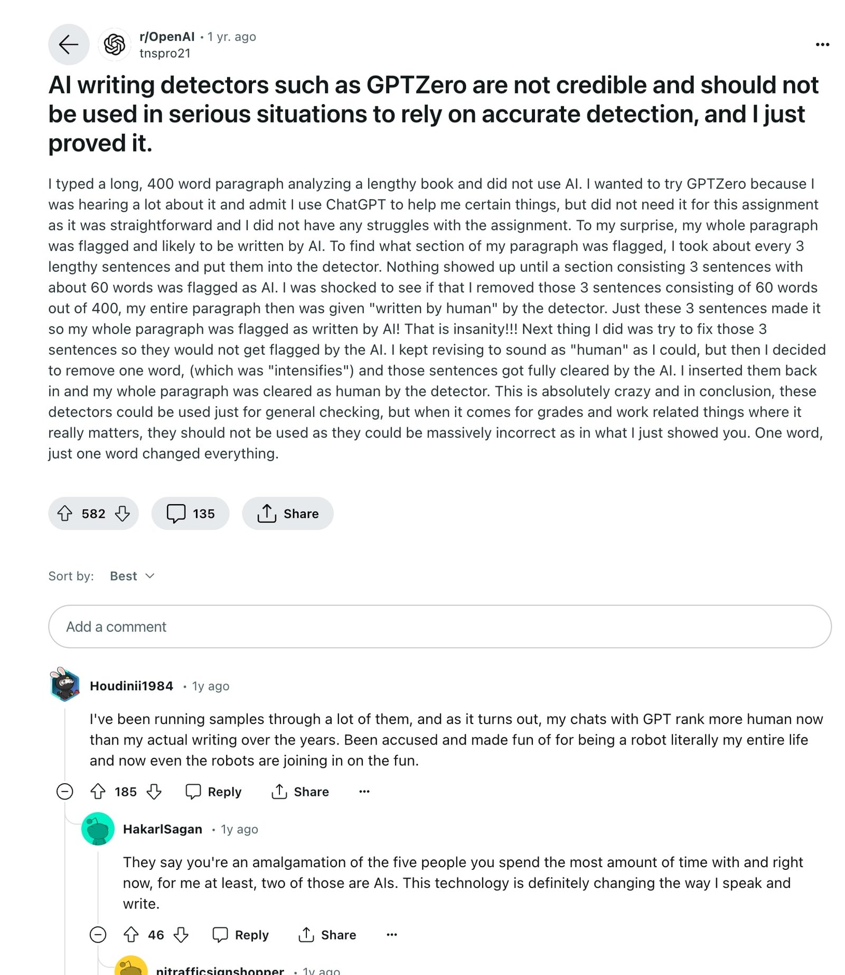Image resolution: width=845 pixels, height=975 pixels.
Task: Click the Share icon on Houdinii1984's comment
Action: click(x=299, y=791)
